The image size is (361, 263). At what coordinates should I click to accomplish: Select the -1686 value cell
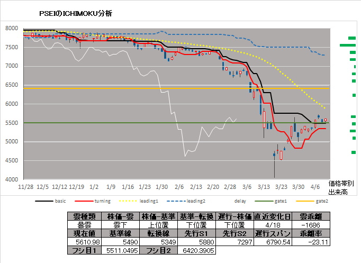coord(311,225)
